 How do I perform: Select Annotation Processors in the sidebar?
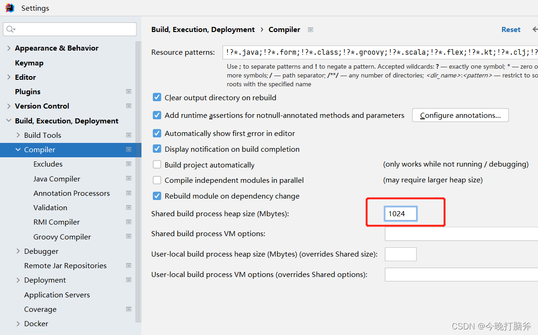(71, 193)
